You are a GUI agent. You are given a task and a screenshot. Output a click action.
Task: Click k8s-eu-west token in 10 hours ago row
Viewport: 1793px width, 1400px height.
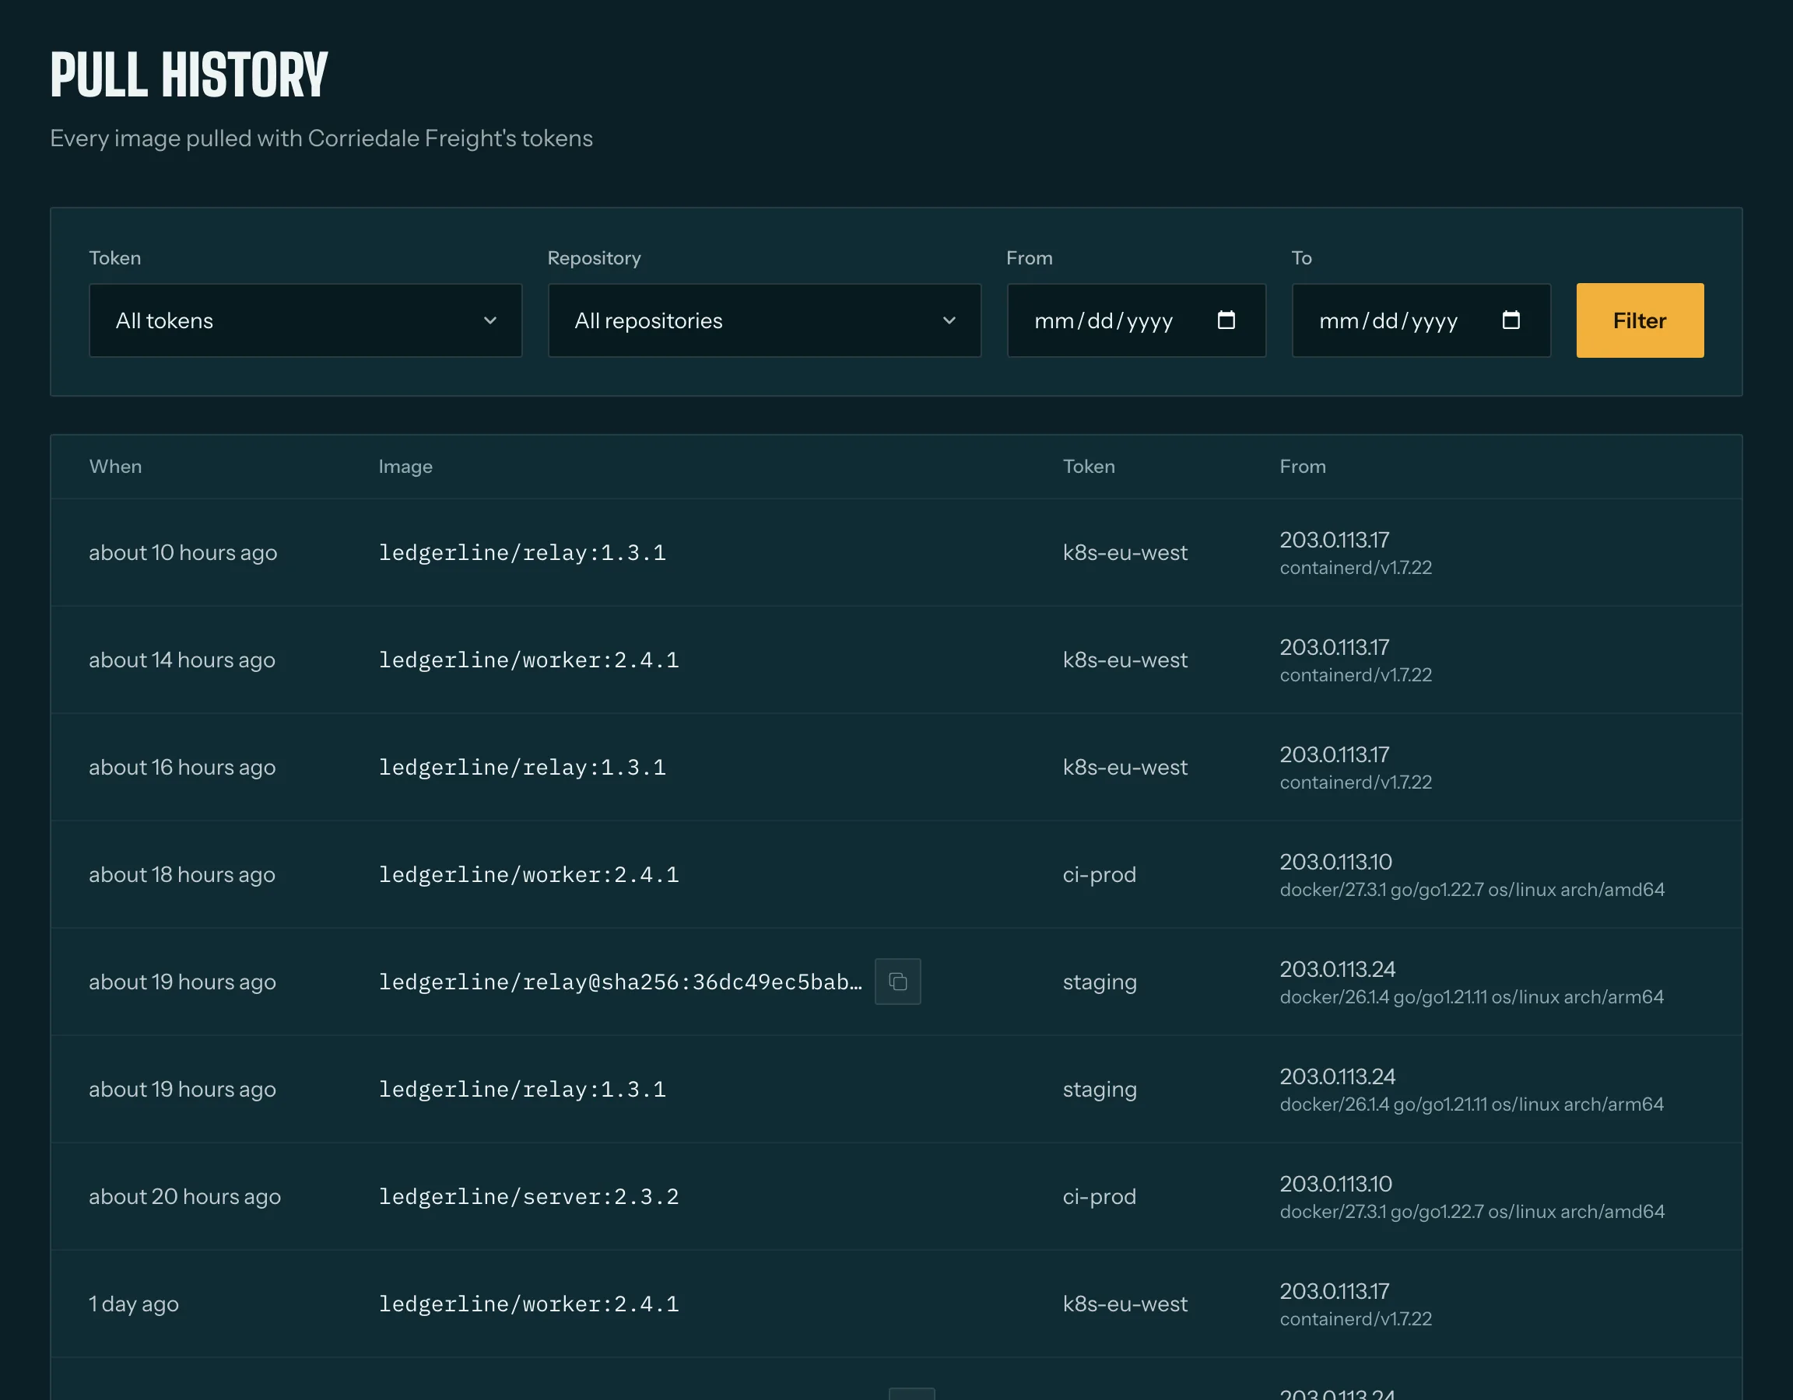[x=1125, y=552]
